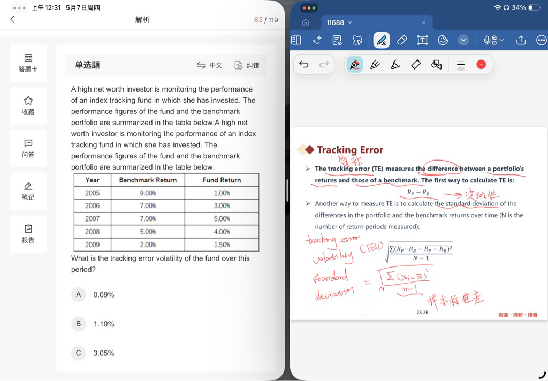This screenshot has height=381, width=548.
Task: Open the 答题卡 answer sheet
Action: click(28, 63)
